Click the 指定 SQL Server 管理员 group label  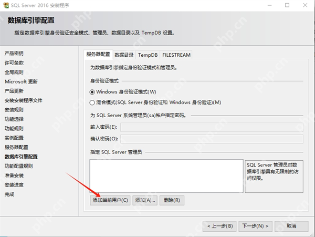(x=116, y=152)
